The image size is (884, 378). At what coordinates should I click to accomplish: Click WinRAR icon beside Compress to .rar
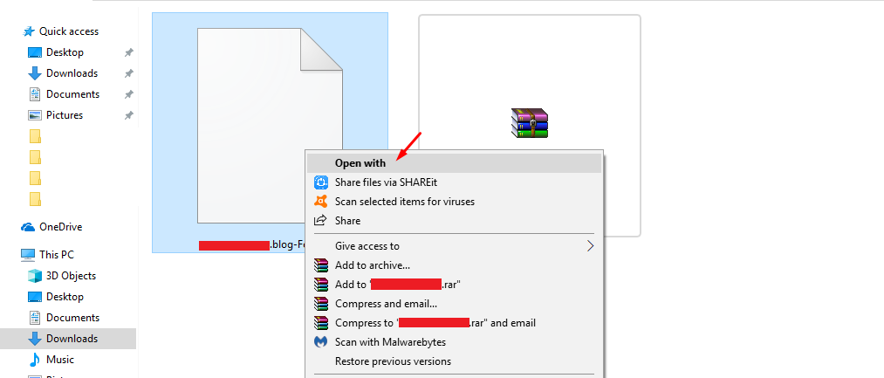321,323
